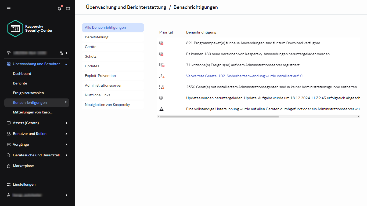367x206 pixels.
Task: Click the hamburger menu icon
Action: 8,8
